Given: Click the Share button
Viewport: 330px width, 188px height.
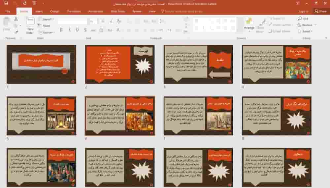Looking at the screenshot, I should coord(320,11).
